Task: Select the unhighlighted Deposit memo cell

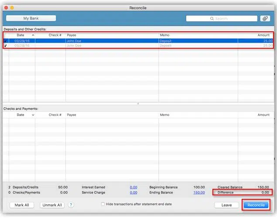Action: (x=198, y=46)
